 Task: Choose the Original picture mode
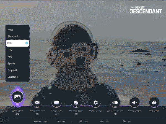pos(17,70)
